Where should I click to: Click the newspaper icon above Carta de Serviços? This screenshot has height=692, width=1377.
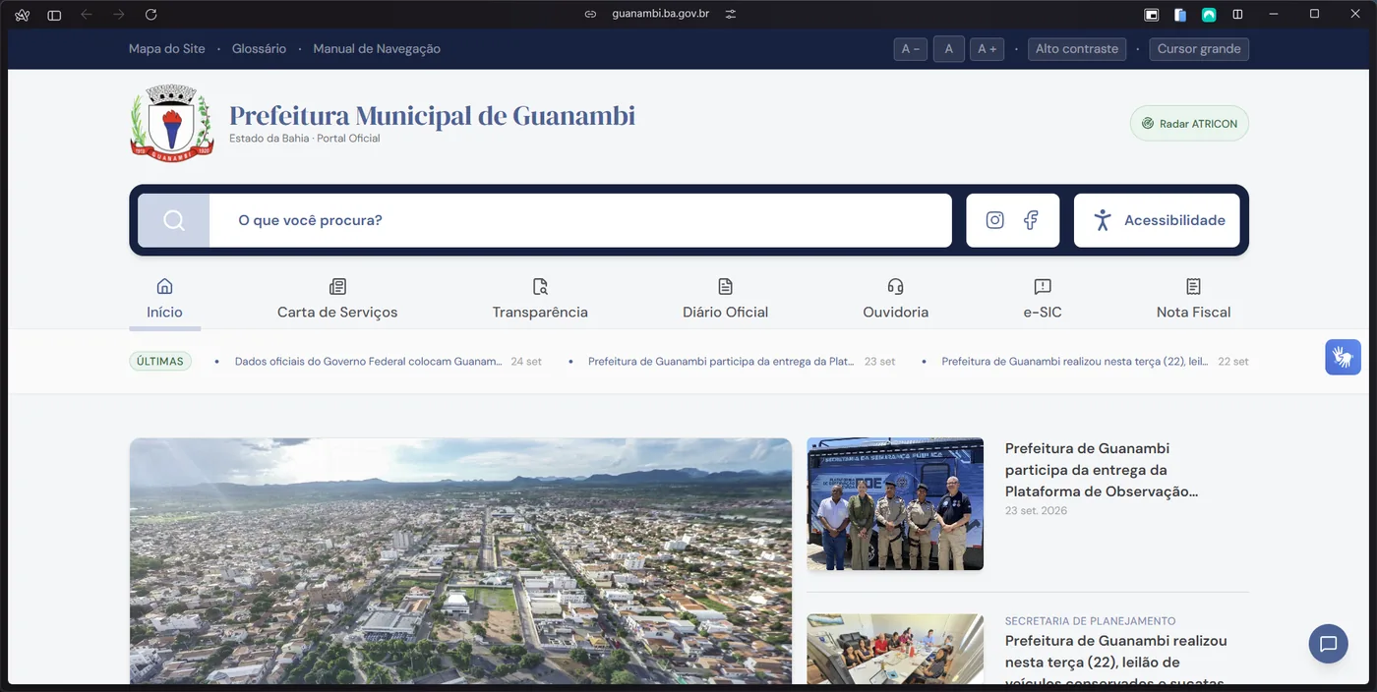[x=337, y=286]
